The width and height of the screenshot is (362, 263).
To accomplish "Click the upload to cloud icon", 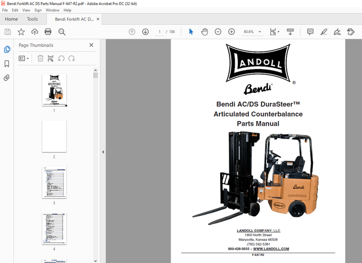I will [34, 32].
